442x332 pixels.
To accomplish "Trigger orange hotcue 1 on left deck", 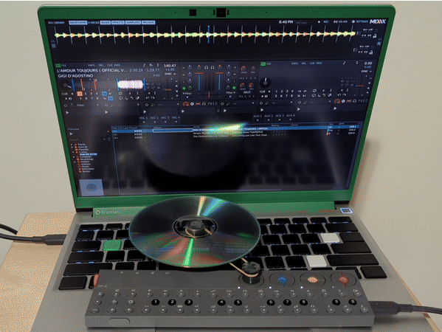I will click(x=80, y=94).
